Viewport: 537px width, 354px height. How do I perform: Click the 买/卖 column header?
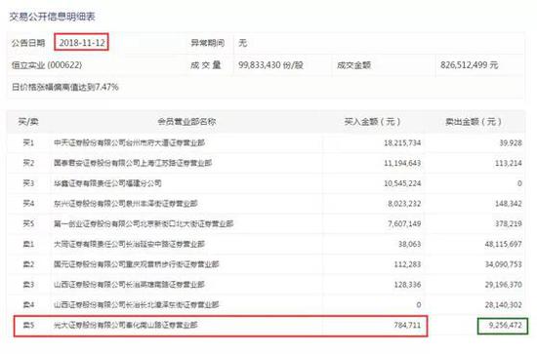(x=28, y=122)
